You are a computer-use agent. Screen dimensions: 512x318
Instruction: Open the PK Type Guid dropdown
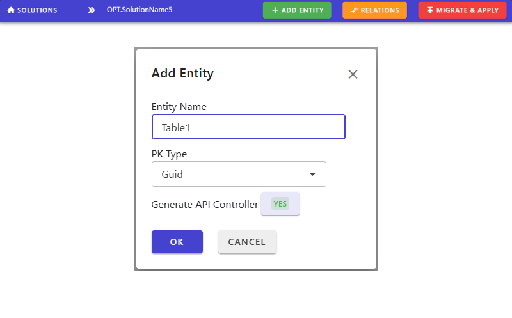(239, 174)
